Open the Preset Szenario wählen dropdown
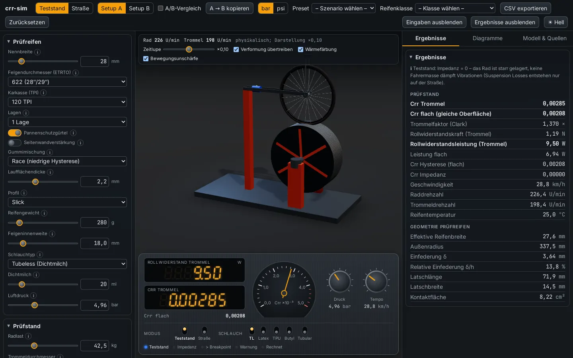573x358 pixels. pyautogui.click(x=343, y=8)
